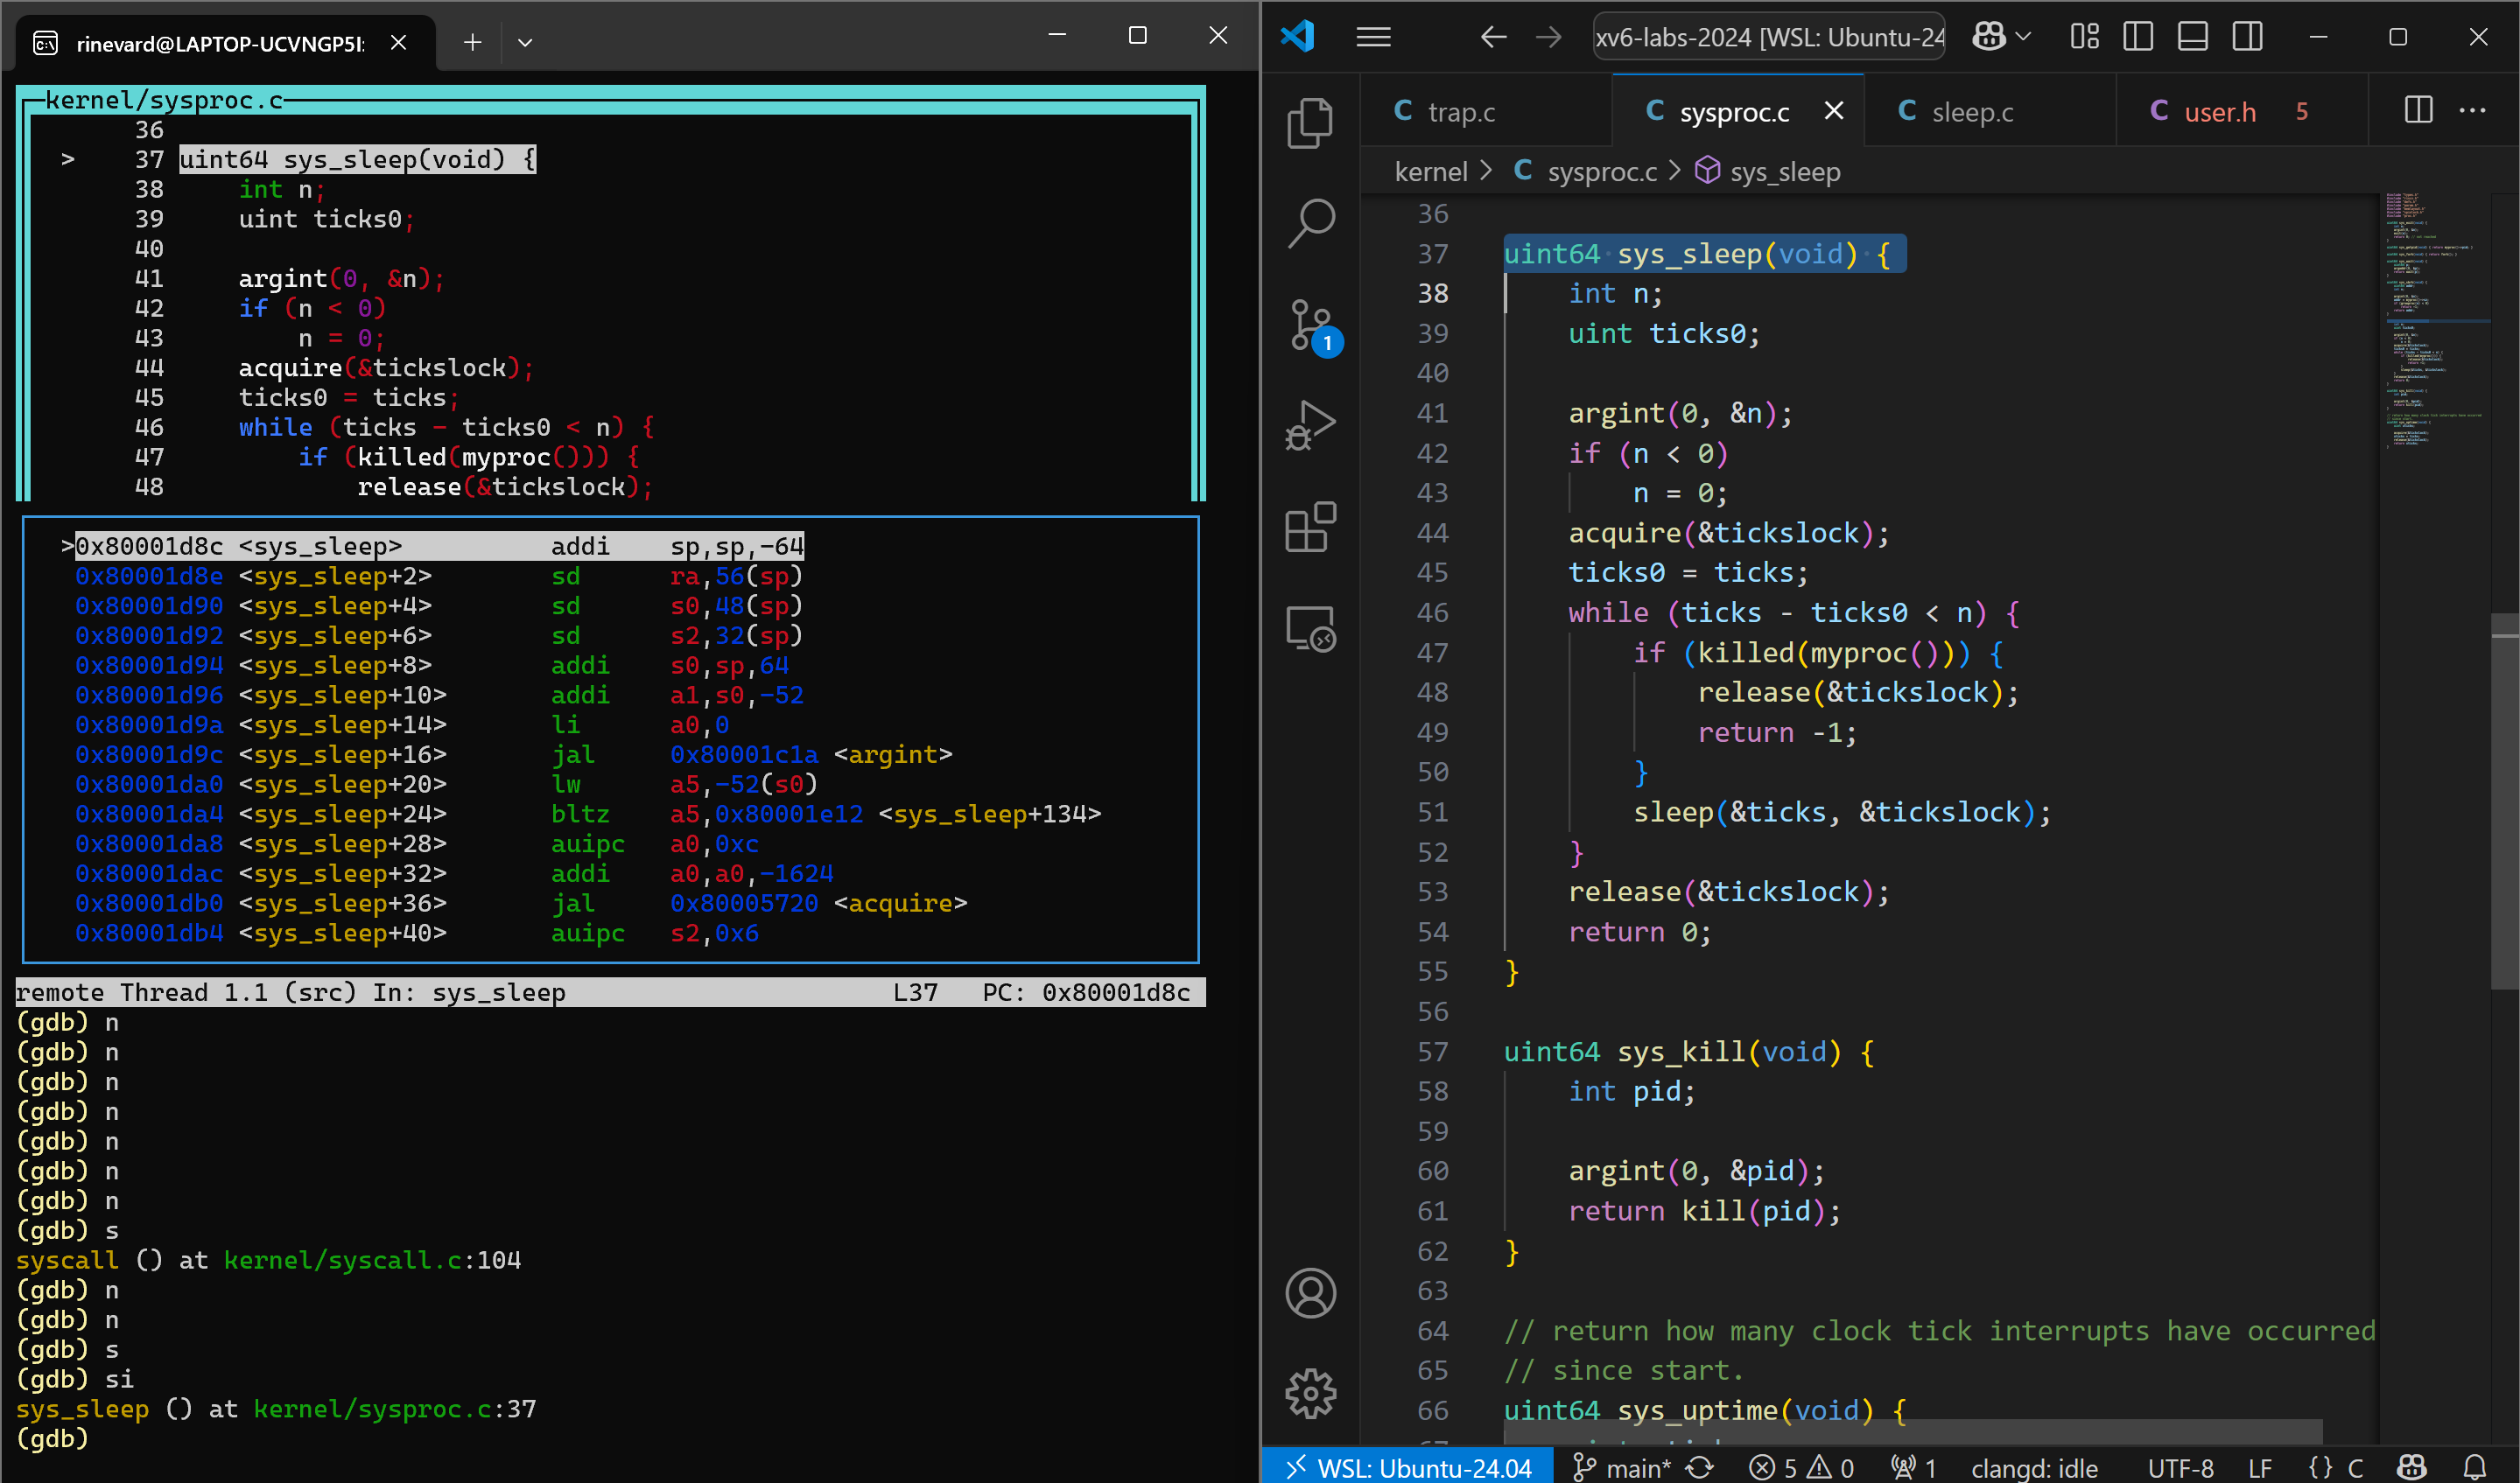Screen dimensions: 2520x1483
Task: Toggle the primary side bar layout button
Action: point(2138,37)
